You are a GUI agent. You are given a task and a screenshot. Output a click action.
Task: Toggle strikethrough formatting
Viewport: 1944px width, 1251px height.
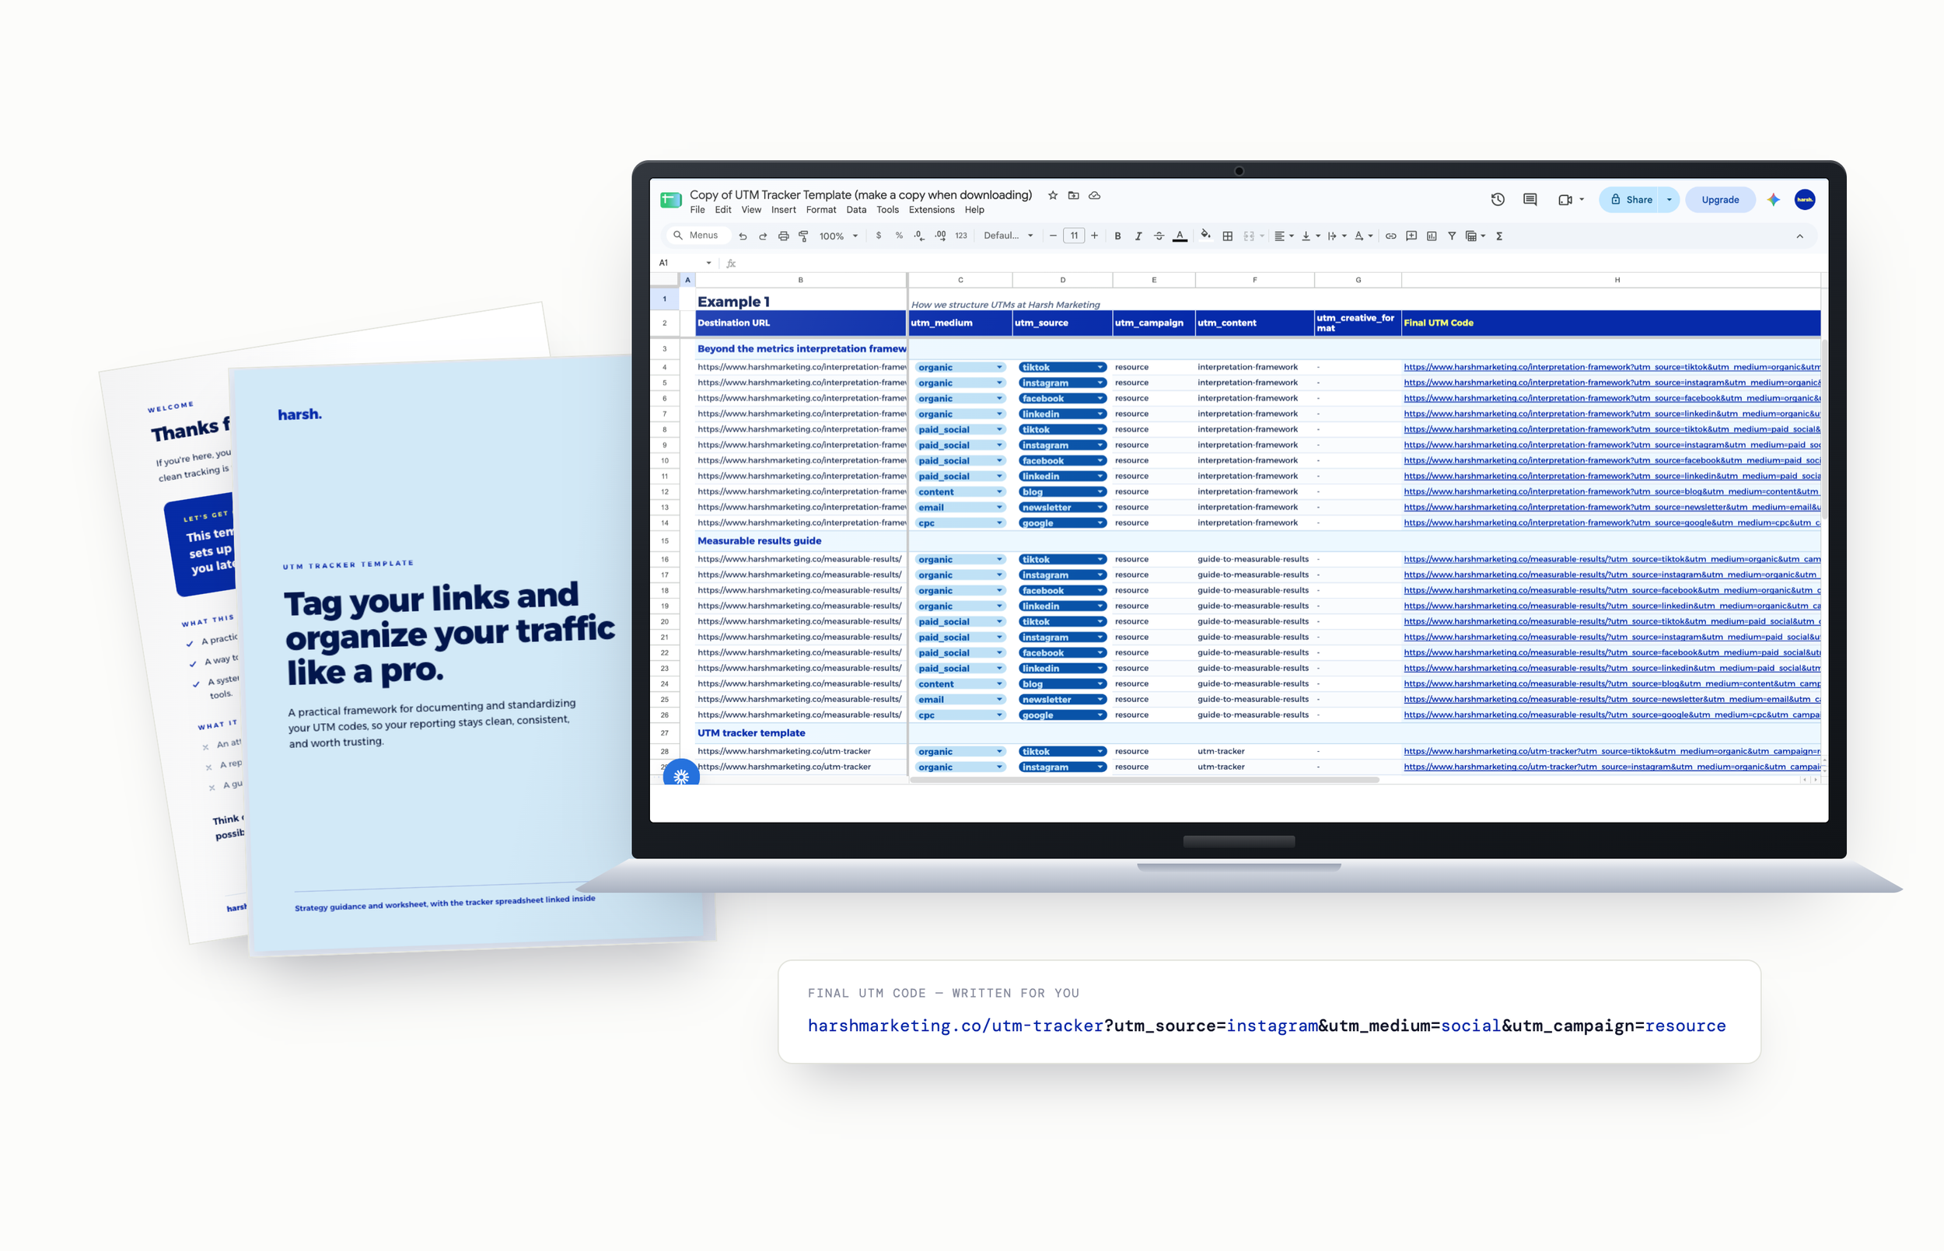[x=1159, y=236]
